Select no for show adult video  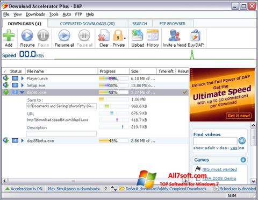242,148
